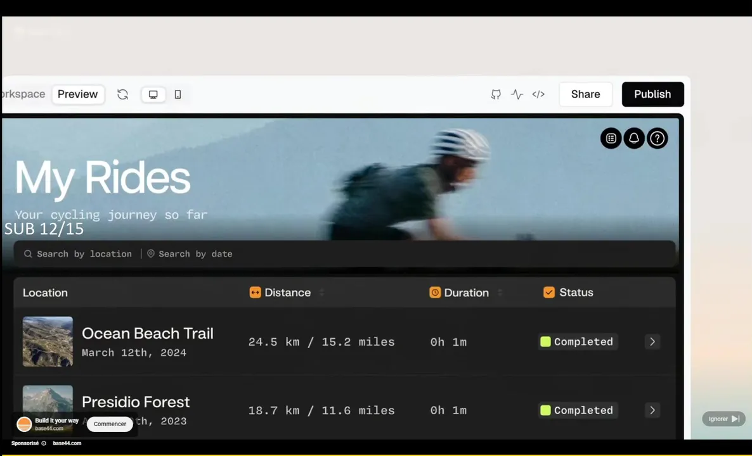
Task: Open the code view icon
Action: click(x=538, y=94)
